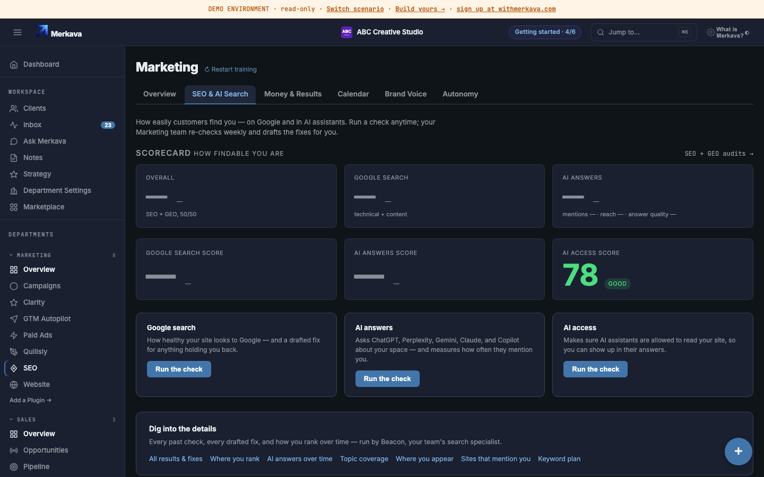Open Quillsly plugin

click(x=63, y=352)
